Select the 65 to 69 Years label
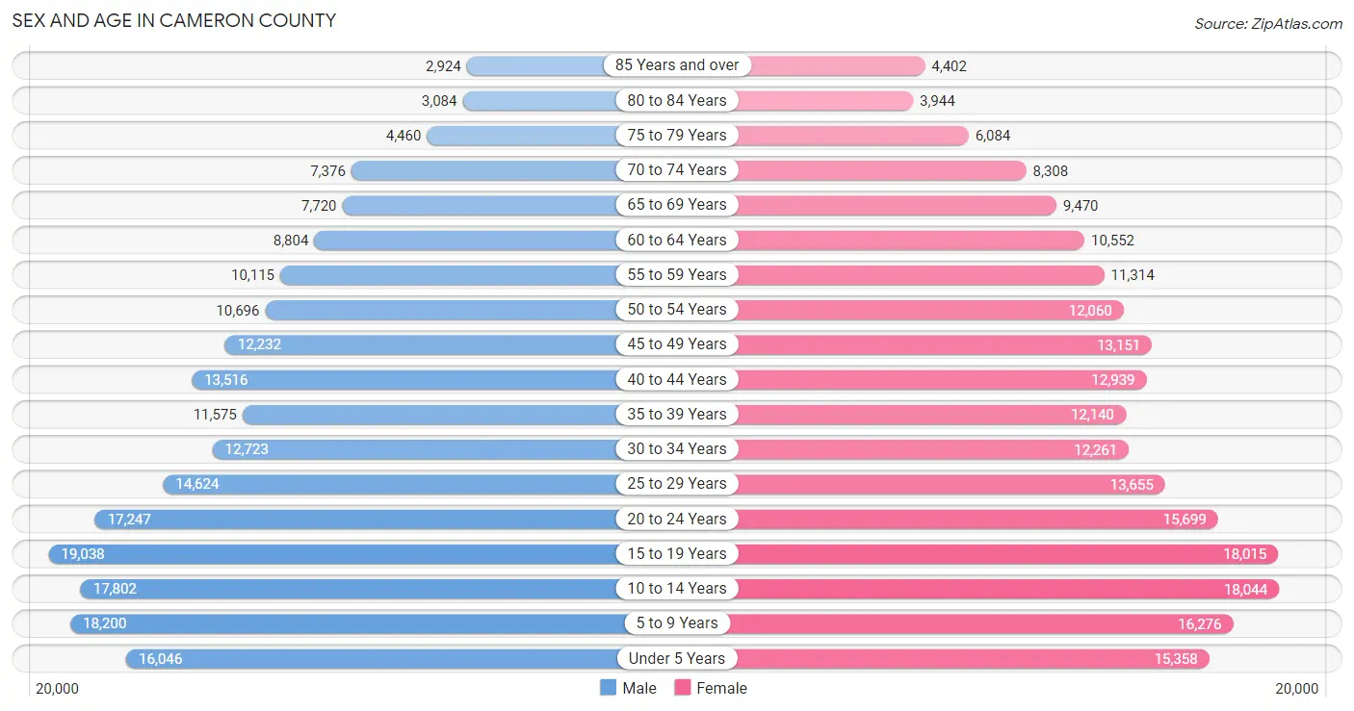This screenshot has height=711, width=1354. 677,205
